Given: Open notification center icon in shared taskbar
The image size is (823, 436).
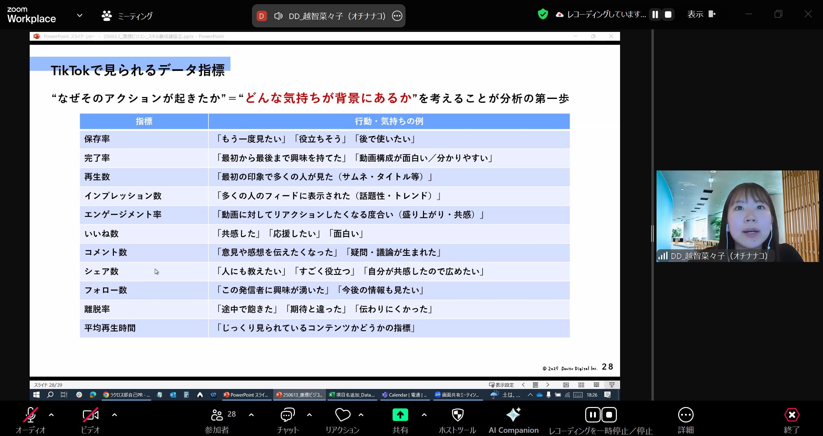Looking at the screenshot, I should 607,395.
